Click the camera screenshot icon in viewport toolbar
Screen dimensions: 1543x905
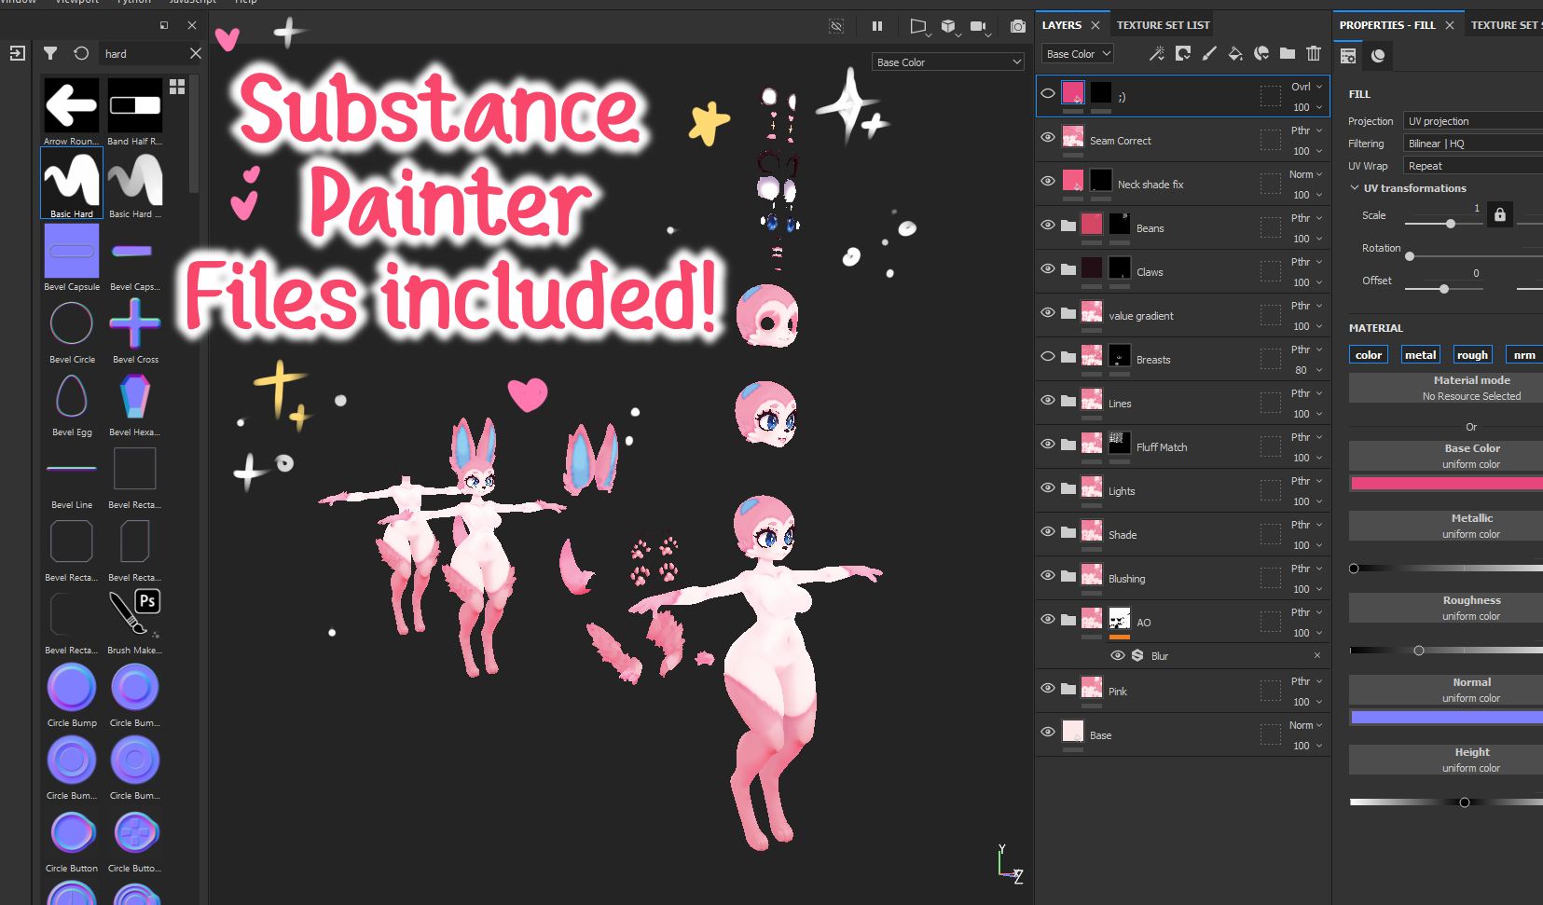[1018, 26]
